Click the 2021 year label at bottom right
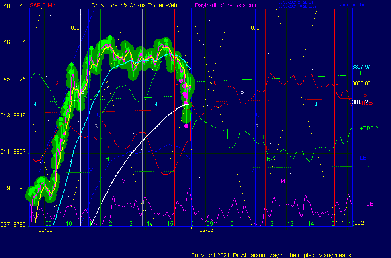Image resolution: width=391 pixels, height=258 pixels. tap(360, 223)
